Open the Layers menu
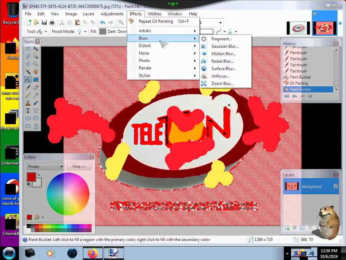Image resolution: width=346 pixels, height=260 pixels. pos(89,14)
